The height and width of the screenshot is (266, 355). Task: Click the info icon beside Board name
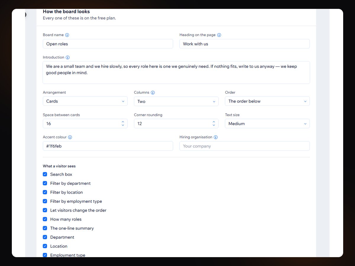(x=67, y=35)
